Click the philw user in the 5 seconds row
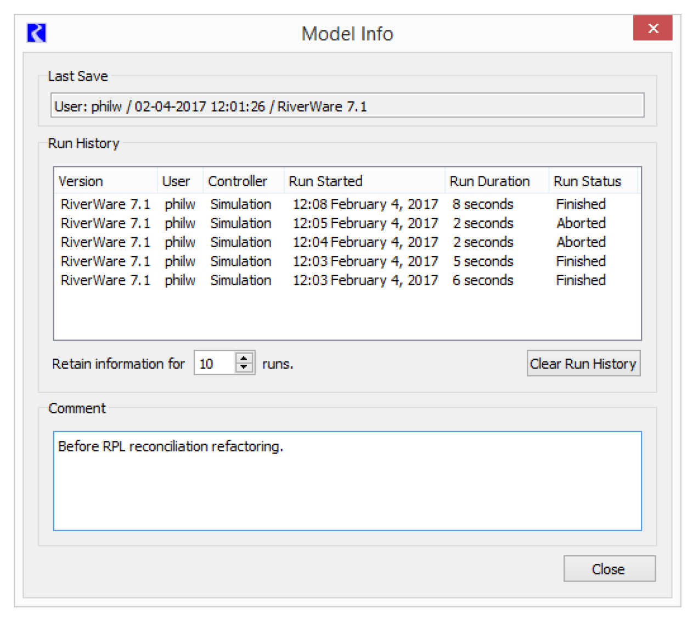693x625 pixels. click(x=180, y=261)
